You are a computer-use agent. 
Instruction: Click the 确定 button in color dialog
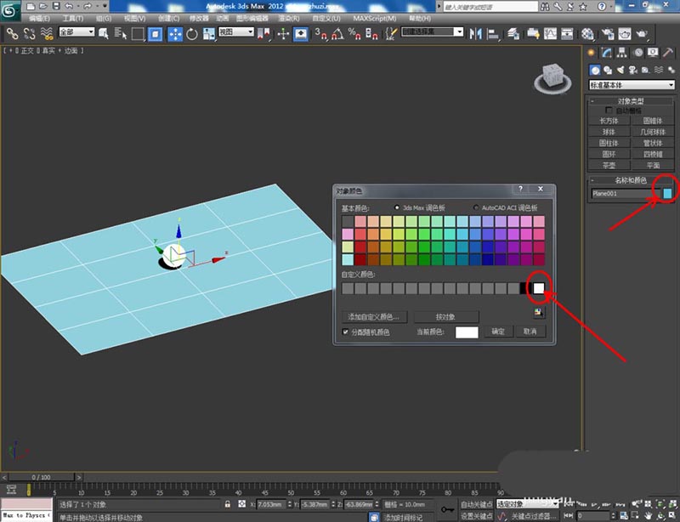pos(498,332)
